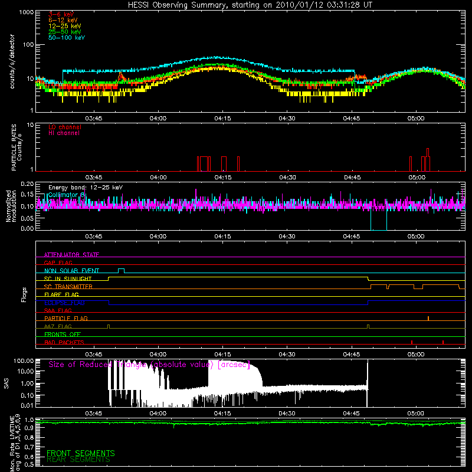Click the REAR SEGMENTS legend label
This screenshot has width=472, height=472.
(78, 460)
